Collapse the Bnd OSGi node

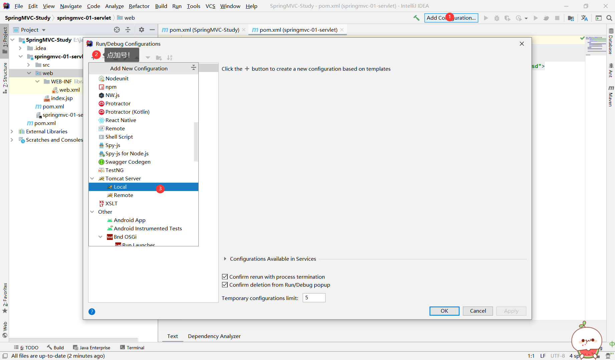pos(100,237)
